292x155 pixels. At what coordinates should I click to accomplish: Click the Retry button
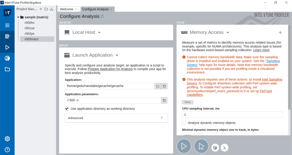[x=188, y=102]
